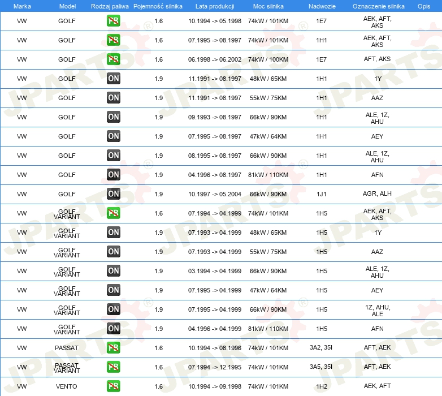The width and height of the screenshot is (442, 396).
Task: Click ON icon in Golf Variant 1Z, AHU, ALE row
Action: [x=113, y=309]
